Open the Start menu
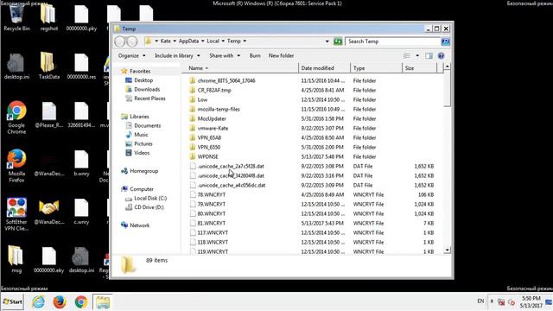Viewport: 553px width, 311px height. tap(12, 301)
